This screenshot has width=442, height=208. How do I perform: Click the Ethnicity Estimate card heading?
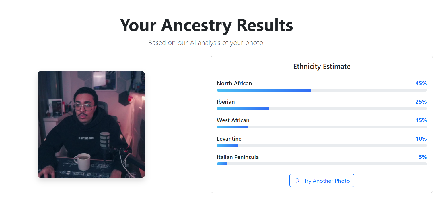[x=322, y=67]
